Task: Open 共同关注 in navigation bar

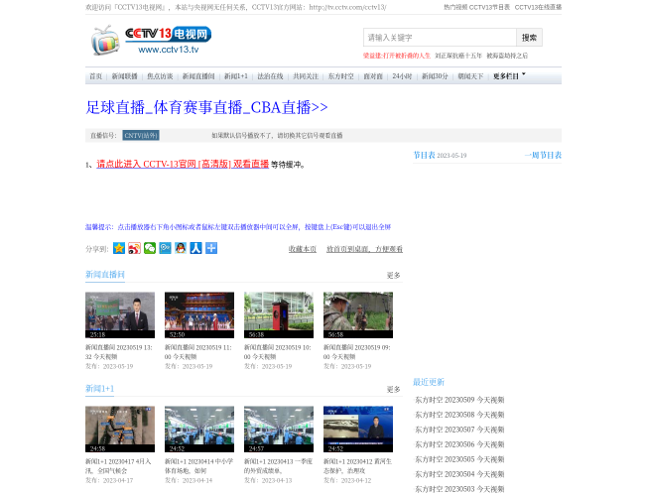Action: 306,76
